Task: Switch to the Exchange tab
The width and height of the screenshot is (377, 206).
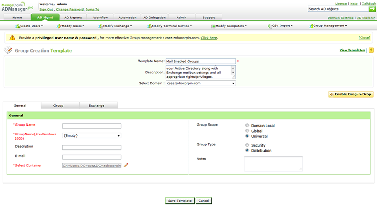Action: point(97,106)
